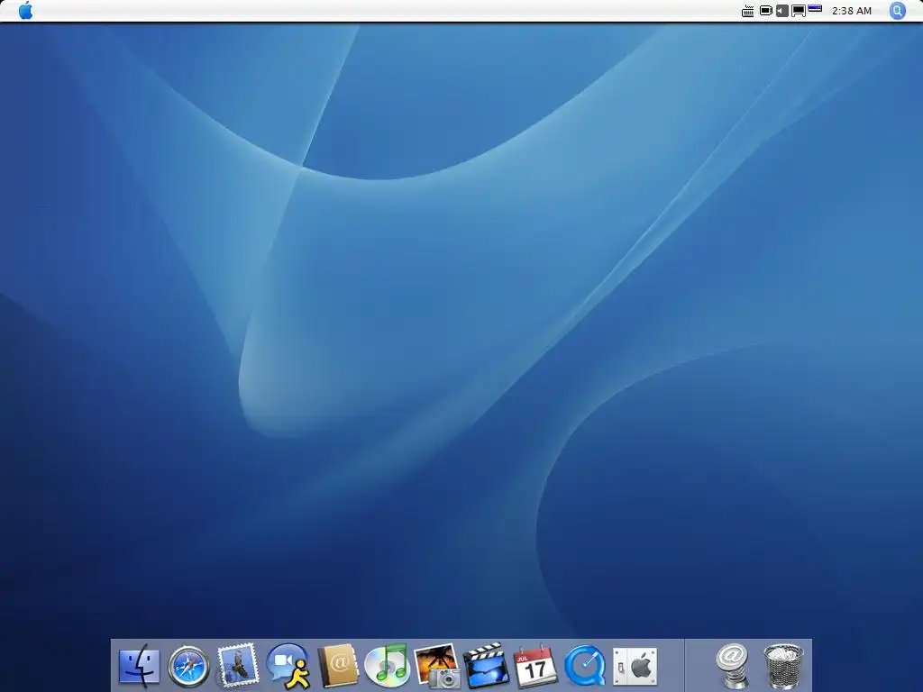The image size is (923, 692).
Task: Open Finder from the dock
Action: tap(139, 667)
